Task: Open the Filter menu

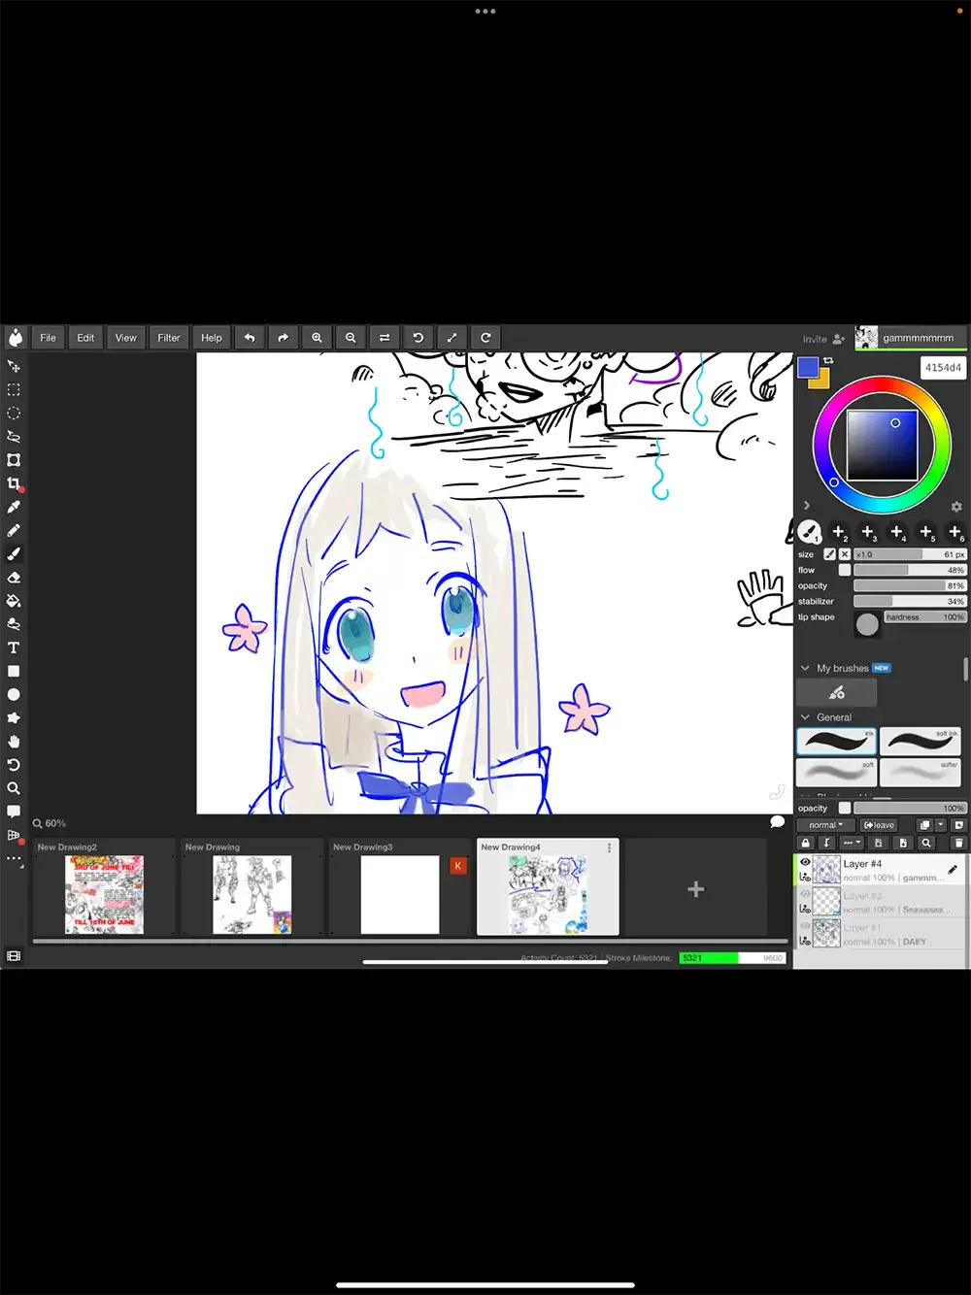Action: coord(169,338)
